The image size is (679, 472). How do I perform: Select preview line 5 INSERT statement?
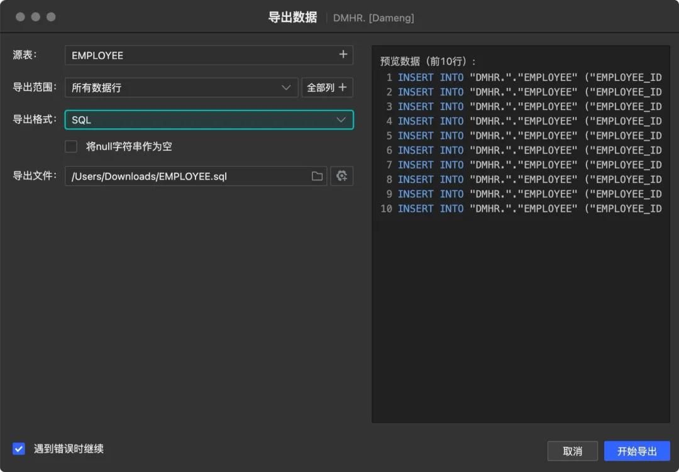[529, 136]
